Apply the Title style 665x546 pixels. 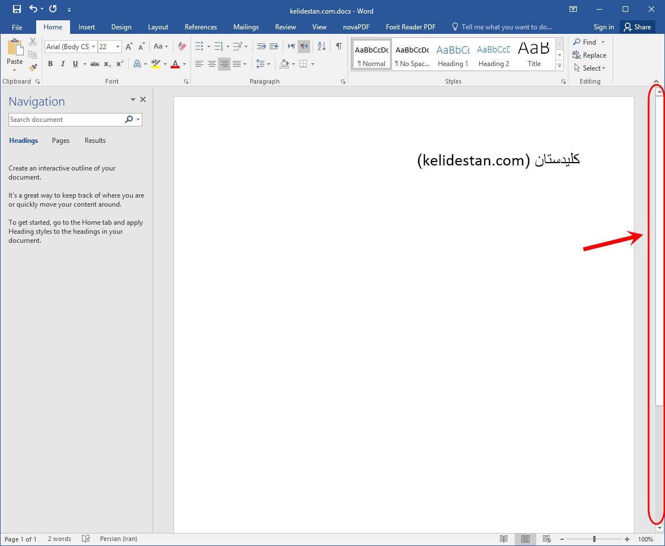coord(534,54)
